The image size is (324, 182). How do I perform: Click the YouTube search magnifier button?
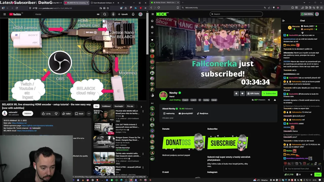pyautogui.click(x=105, y=14)
